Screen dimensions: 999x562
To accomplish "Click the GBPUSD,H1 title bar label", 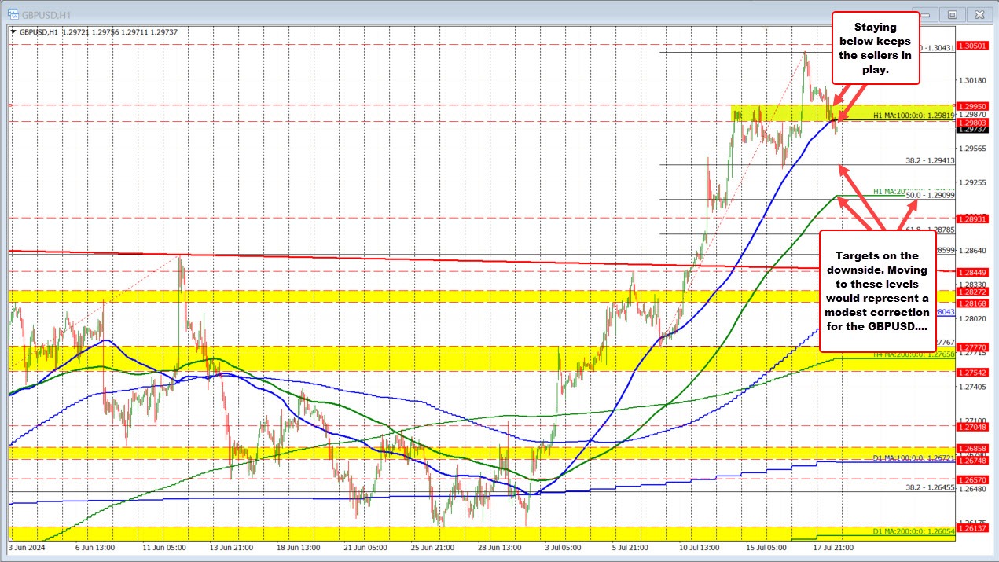I will coord(43,13).
